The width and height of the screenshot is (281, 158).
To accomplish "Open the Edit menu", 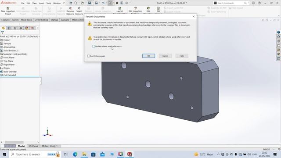I will pyautogui.click(x=28, y=3).
